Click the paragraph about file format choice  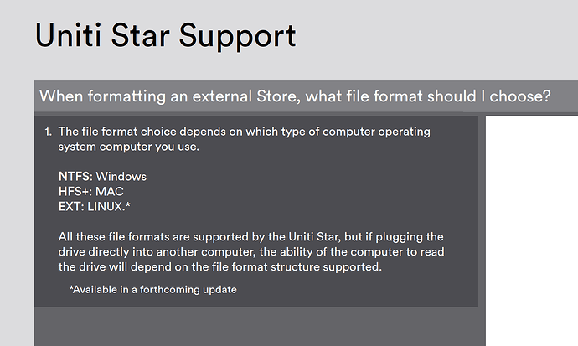pyautogui.click(x=244, y=139)
